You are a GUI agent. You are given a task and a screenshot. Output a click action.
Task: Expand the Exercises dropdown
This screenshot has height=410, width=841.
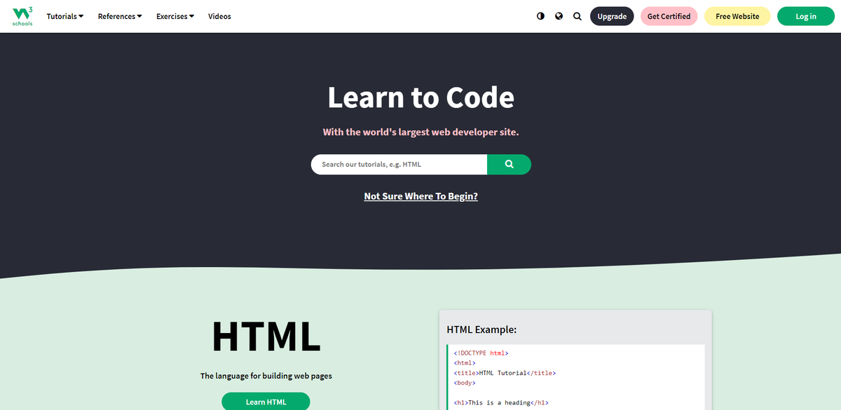tap(175, 16)
